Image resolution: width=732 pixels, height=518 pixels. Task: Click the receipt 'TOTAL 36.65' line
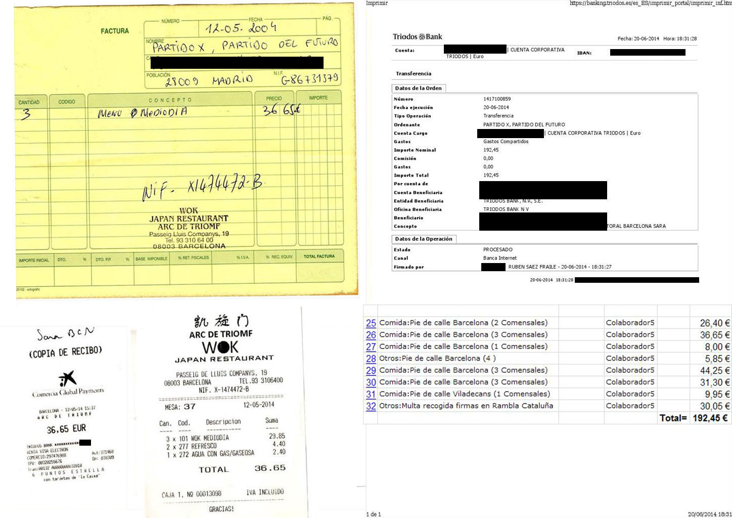pyautogui.click(x=242, y=469)
